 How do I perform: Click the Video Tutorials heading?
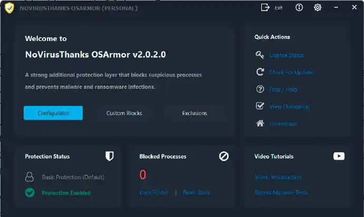274,157
